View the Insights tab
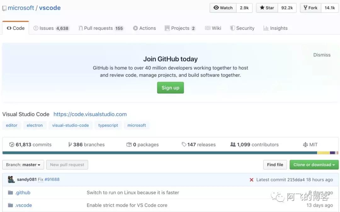 coord(275,28)
